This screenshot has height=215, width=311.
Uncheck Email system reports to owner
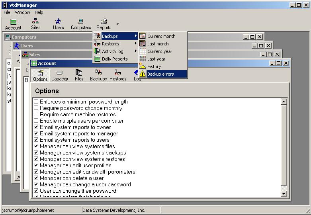point(36,127)
